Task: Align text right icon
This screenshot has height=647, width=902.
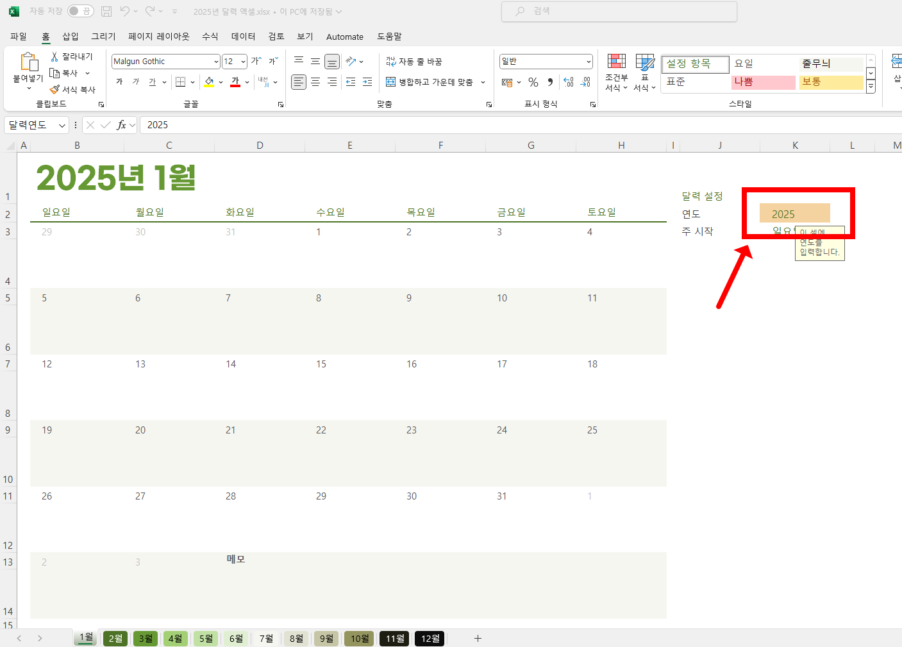Action: [x=332, y=81]
